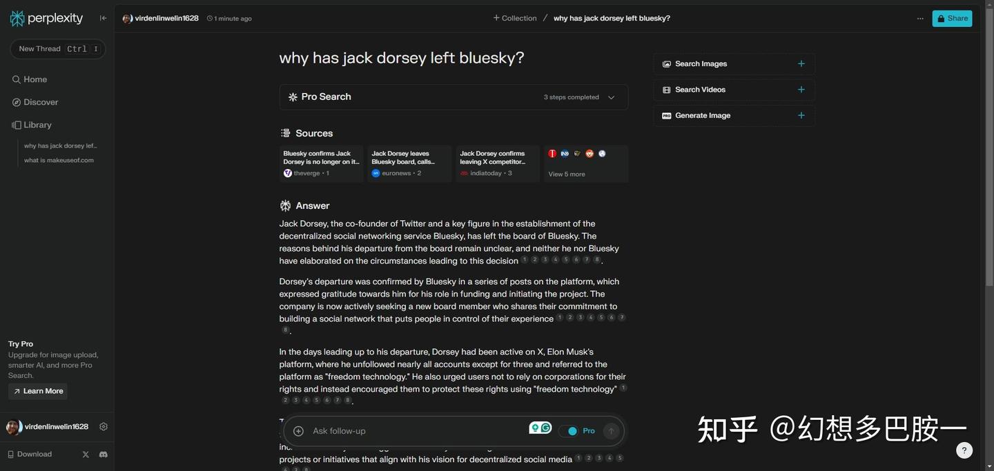994x471 pixels.
Task: Open thread 'why has jack dorsey lef..'
Action: tap(61, 146)
